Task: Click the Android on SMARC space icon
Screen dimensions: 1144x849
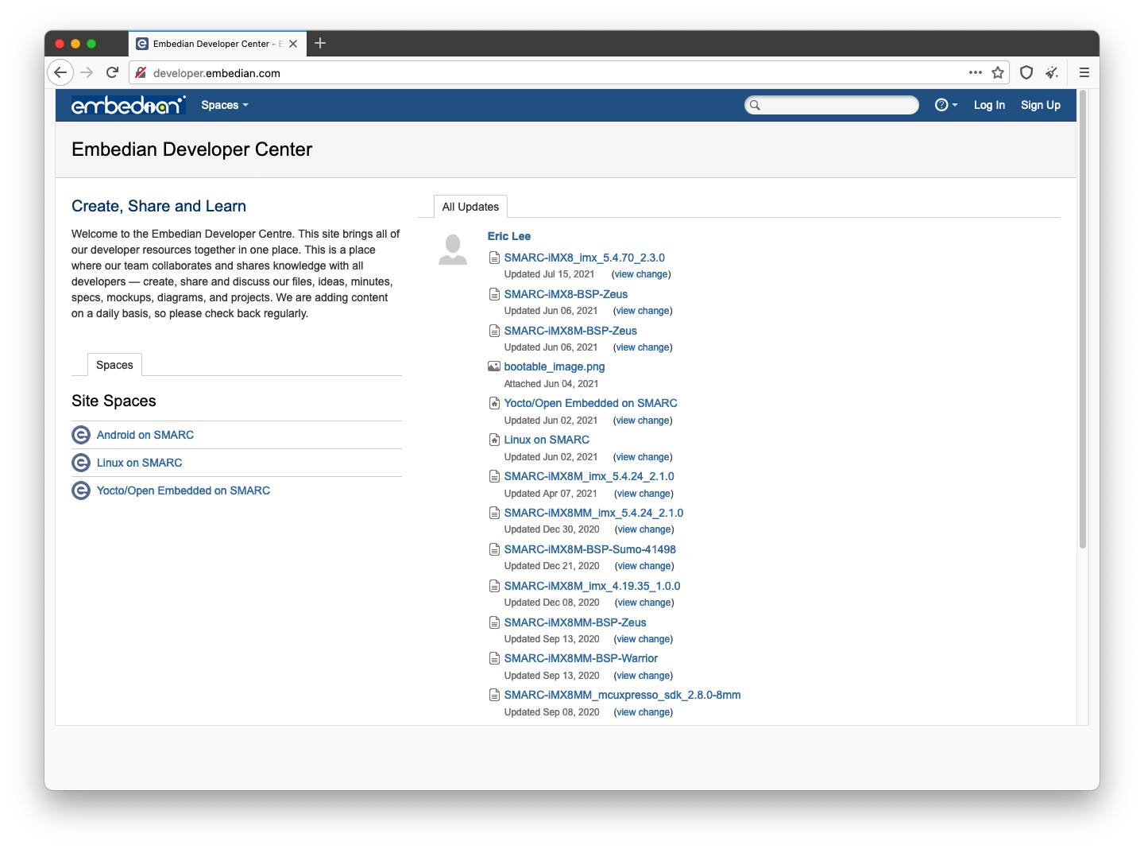Action: click(x=81, y=435)
